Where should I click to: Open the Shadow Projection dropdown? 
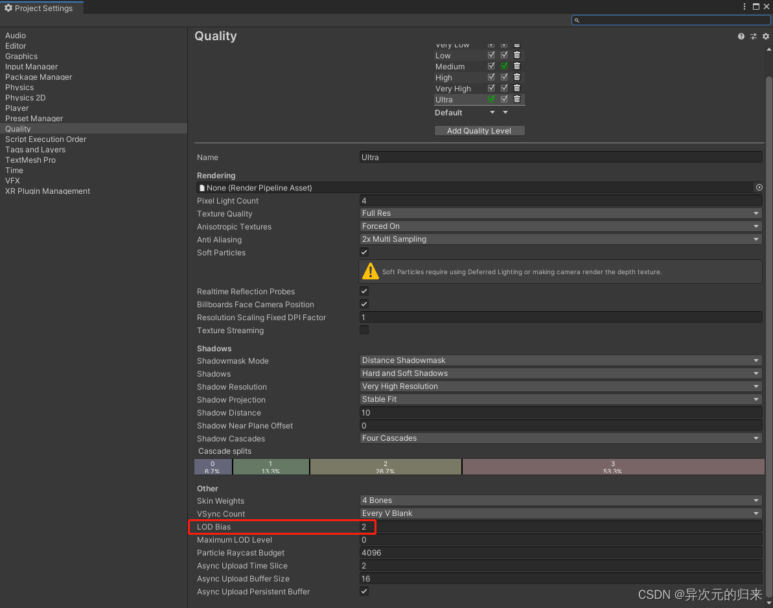tap(561, 399)
